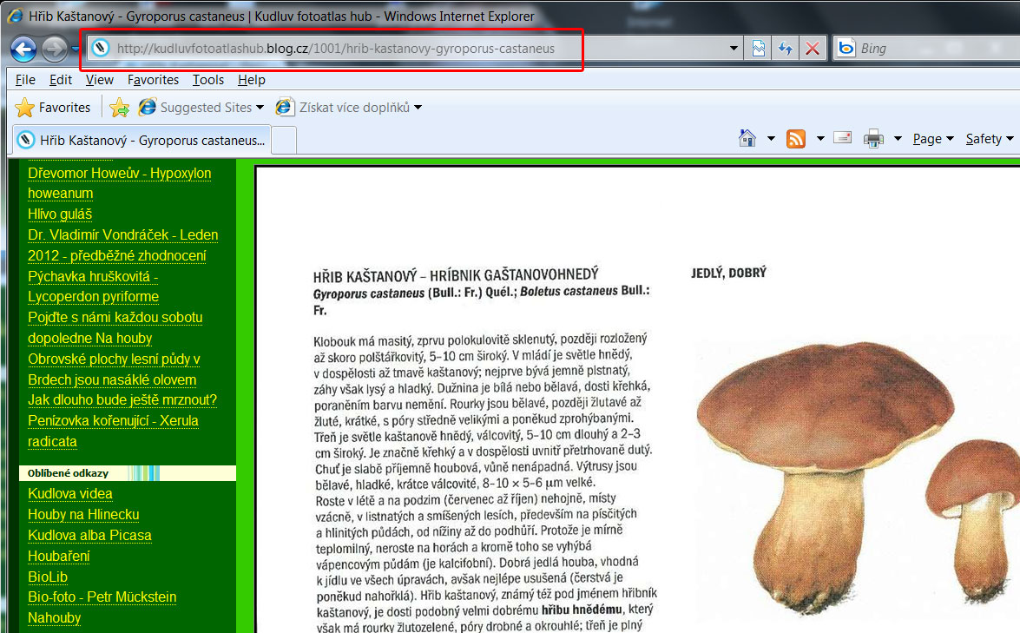The height and width of the screenshot is (633, 1020).
Task: Click the Refresh page icon
Action: click(786, 49)
